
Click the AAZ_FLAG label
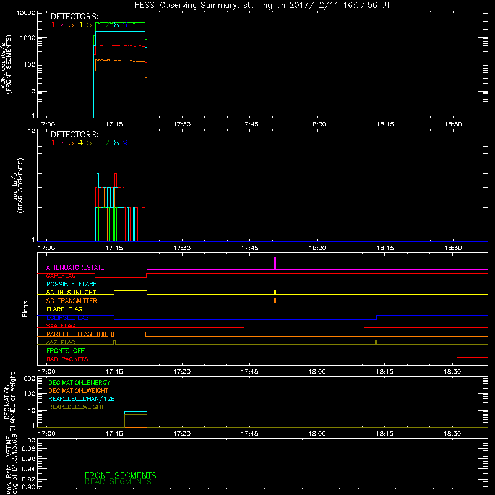click(x=61, y=342)
